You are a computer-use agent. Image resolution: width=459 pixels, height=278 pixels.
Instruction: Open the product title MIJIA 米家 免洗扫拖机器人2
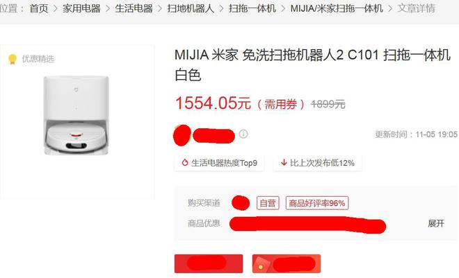(x=312, y=65)
